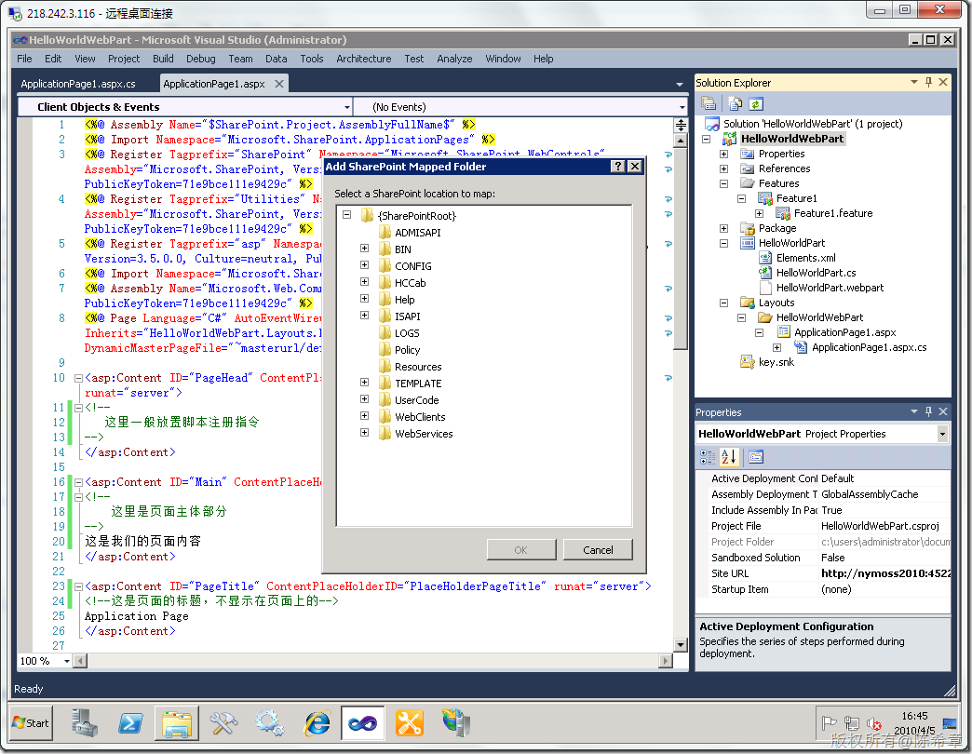972x754 pixels.
Task: Open the Client Objects & Events dropdown
Action: pyautogui.click(x=346, y=107)
